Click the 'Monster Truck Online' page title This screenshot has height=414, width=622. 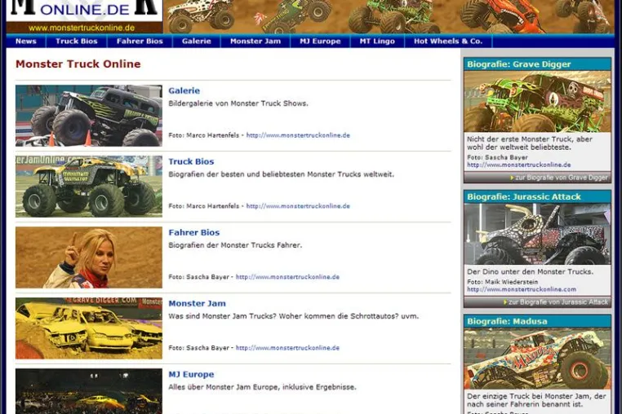pyautogui.click(x=78, y=64)
